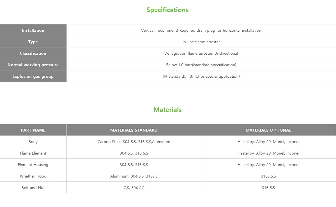Image resolution: width=336 pixels, height=207 pixels.
Task: Click the Carbon Steel body materials cell
Action: point(134,142)
